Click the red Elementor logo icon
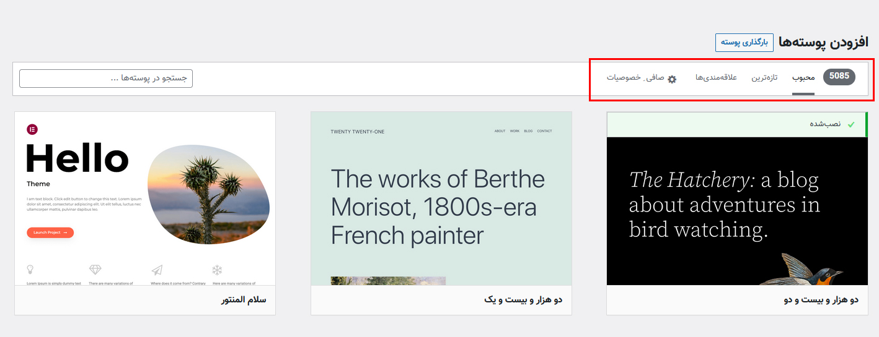 (x=32, y=129)
